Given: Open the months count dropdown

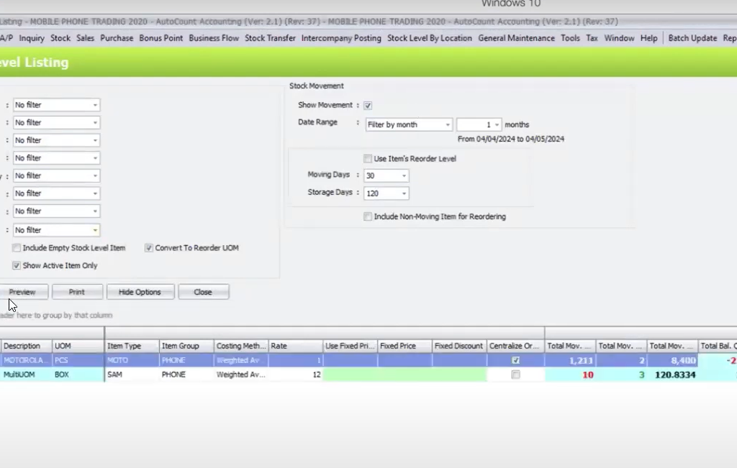Looking at the screenshot, I should coord(497,125).
